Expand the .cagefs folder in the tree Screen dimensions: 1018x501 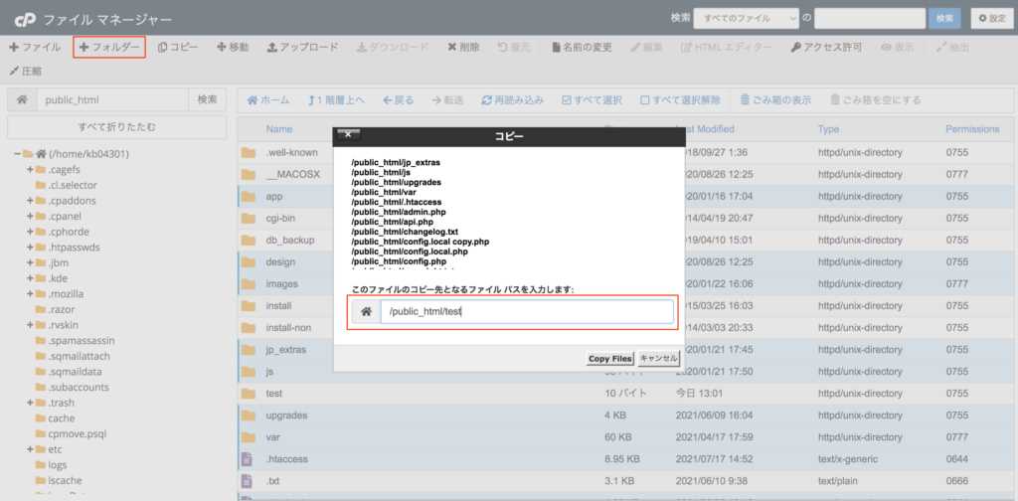(30, 170)
